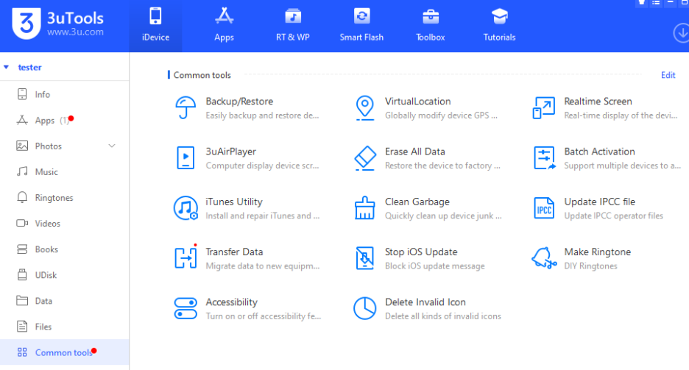The height and width of the screenshot is (370, 689).
Task: Click the Videos camera sidebar icon
Action: (x=22, y=224)
